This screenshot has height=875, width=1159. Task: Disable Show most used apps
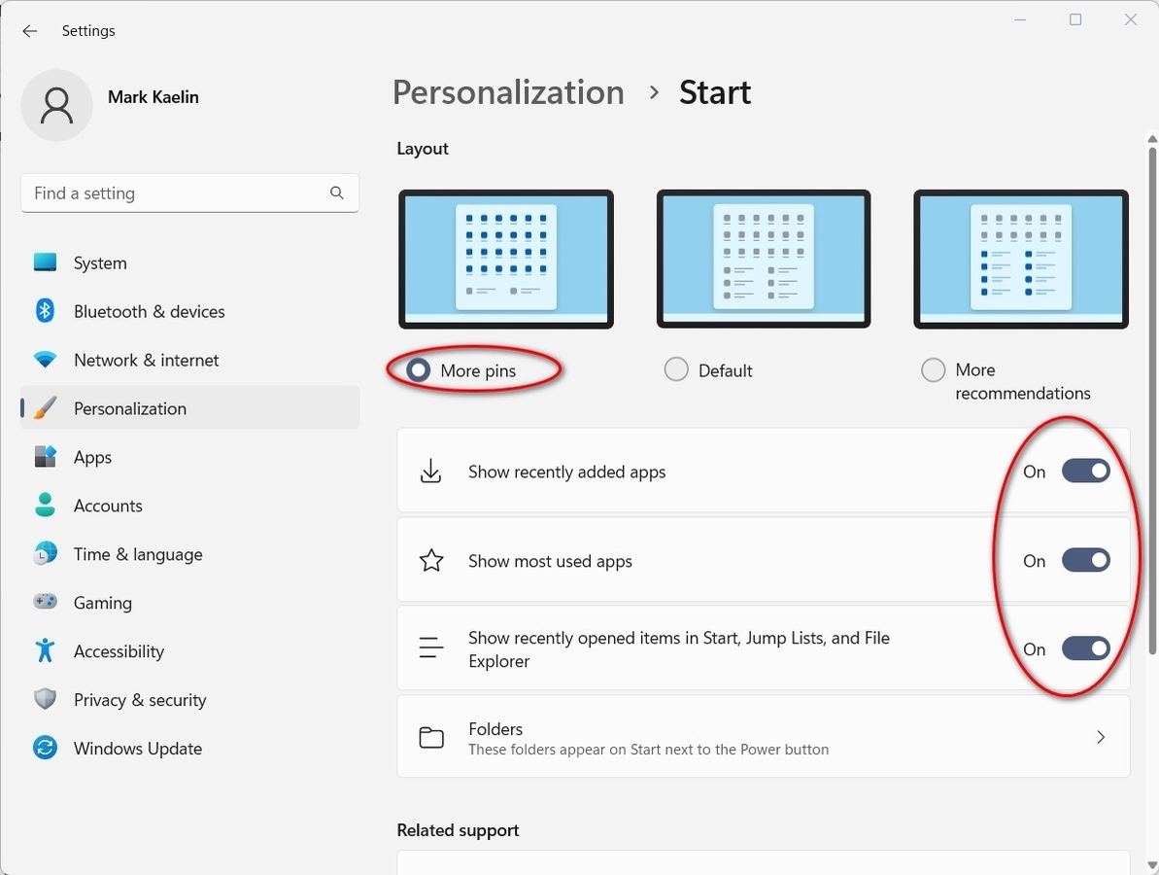pos(1085,560)
